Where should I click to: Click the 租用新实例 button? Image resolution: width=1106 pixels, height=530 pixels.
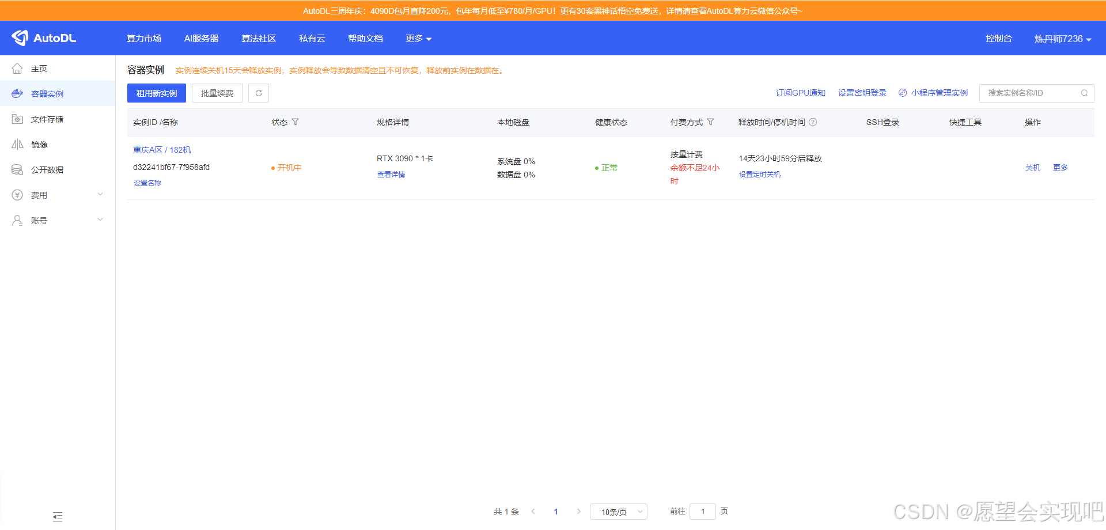click(157, 93)
